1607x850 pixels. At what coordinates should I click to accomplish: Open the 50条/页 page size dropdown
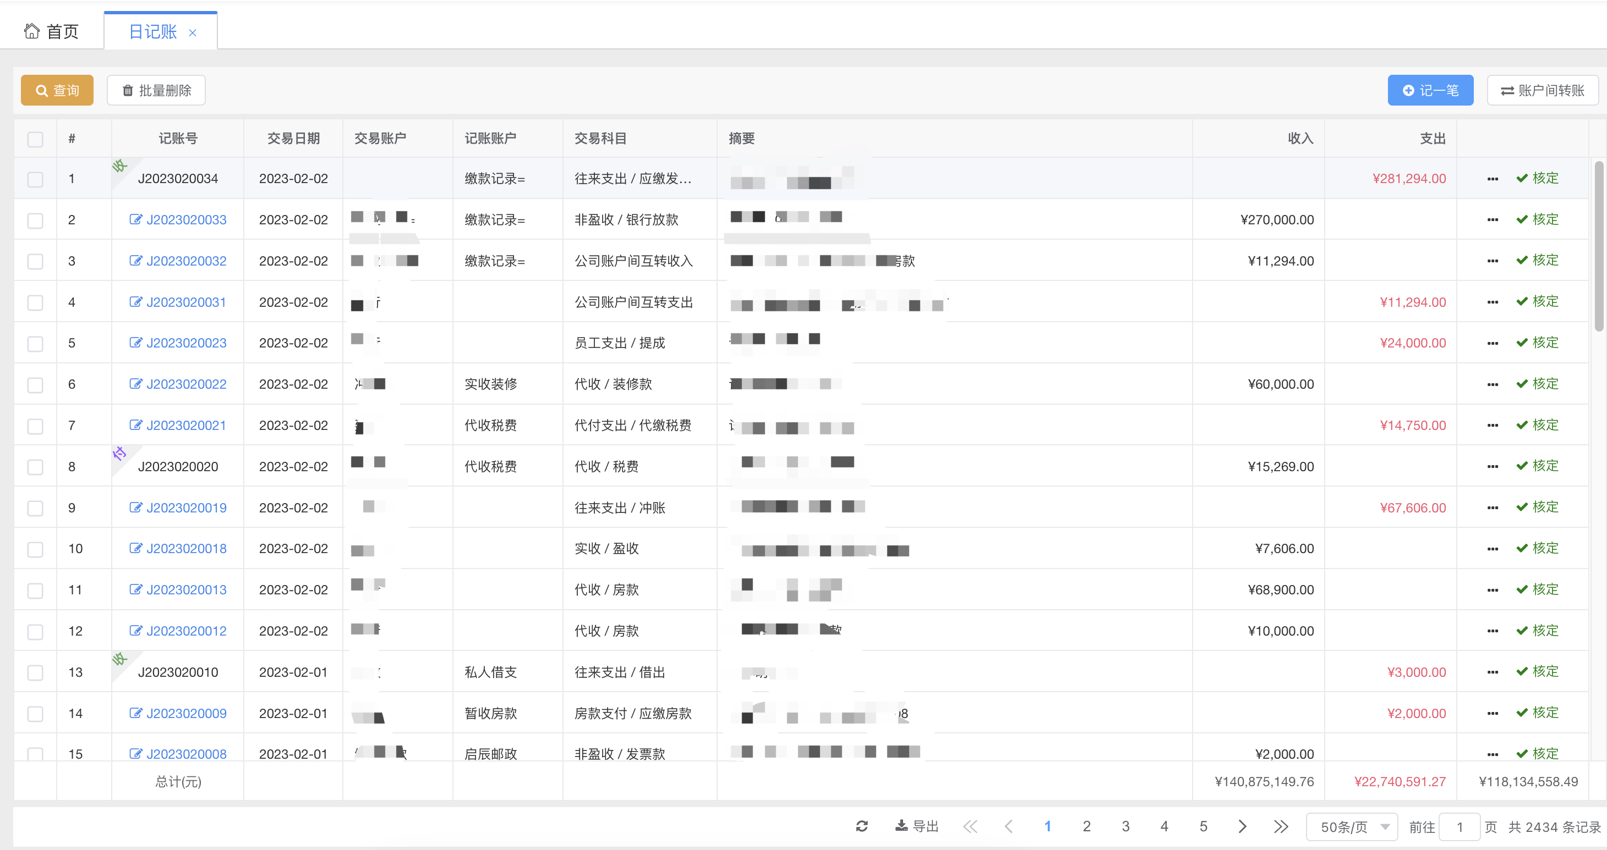(1352, 827)
